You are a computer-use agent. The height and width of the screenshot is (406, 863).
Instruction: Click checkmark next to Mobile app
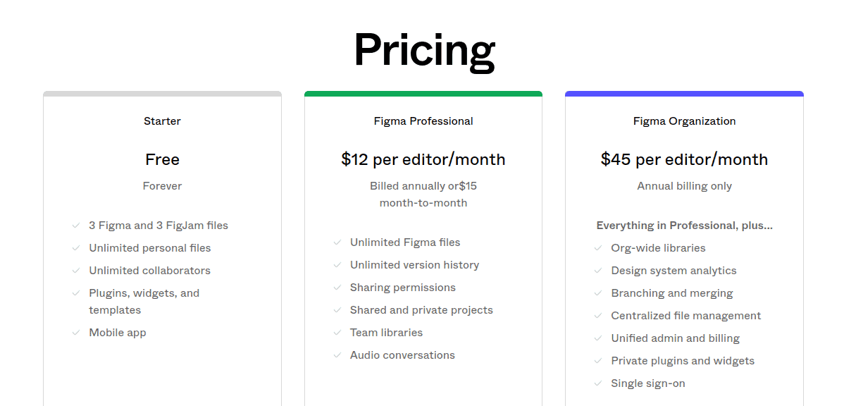coord(76,333)
